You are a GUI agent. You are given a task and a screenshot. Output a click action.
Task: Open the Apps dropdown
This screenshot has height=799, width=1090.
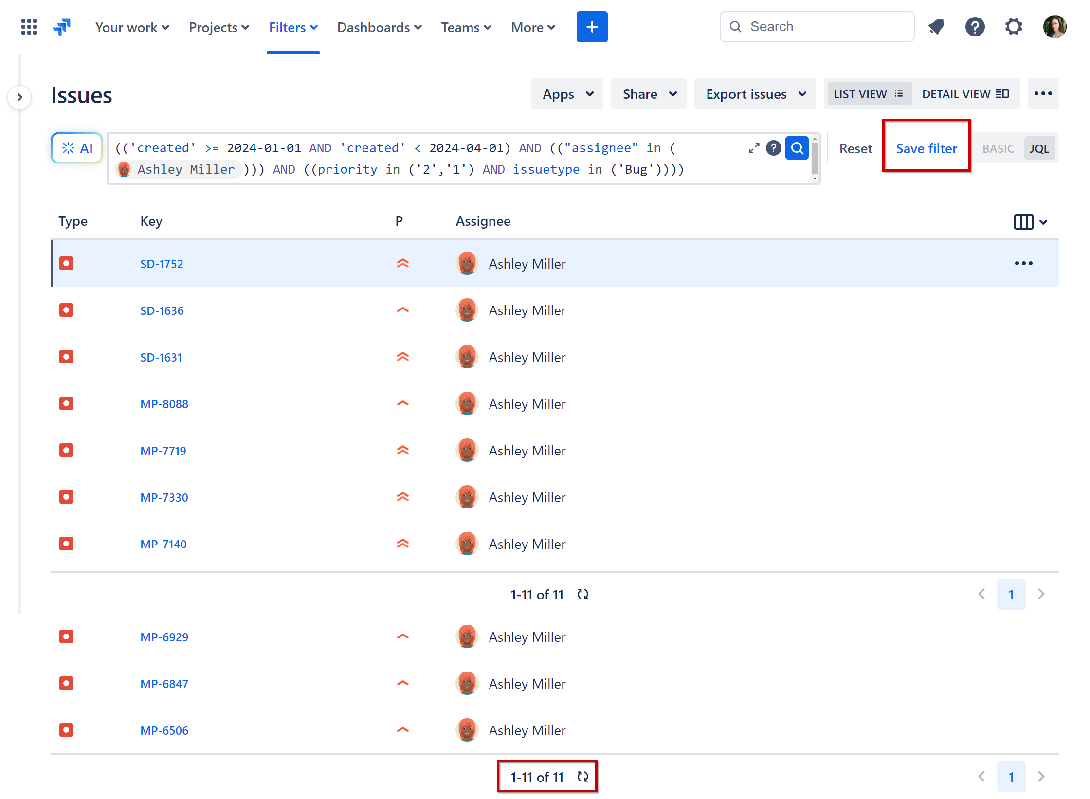tap(566, 93)
